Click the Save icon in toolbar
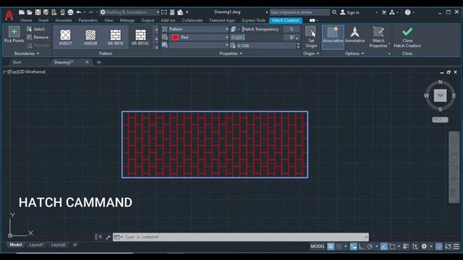 pyautogui.click(x=38, y=12)
